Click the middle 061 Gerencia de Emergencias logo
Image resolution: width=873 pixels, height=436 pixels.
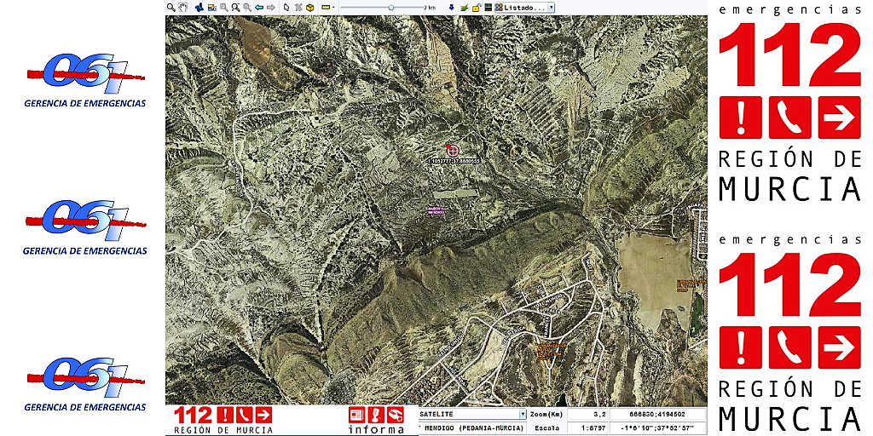[x=85, y=227]
